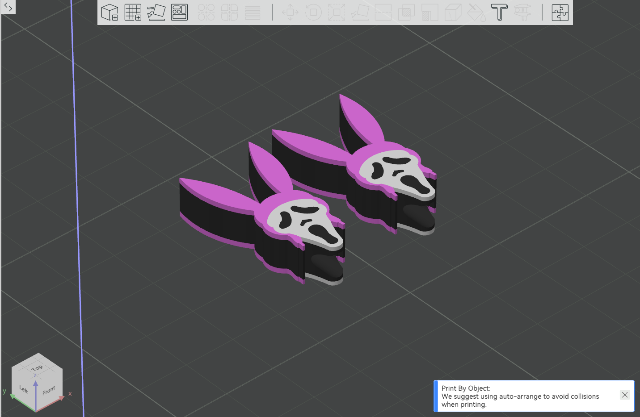Activate the Move gizmo tool
Image resolution: width=640 pixels, height=417 pixels.
pyautogui.click(x=290, y=12)
